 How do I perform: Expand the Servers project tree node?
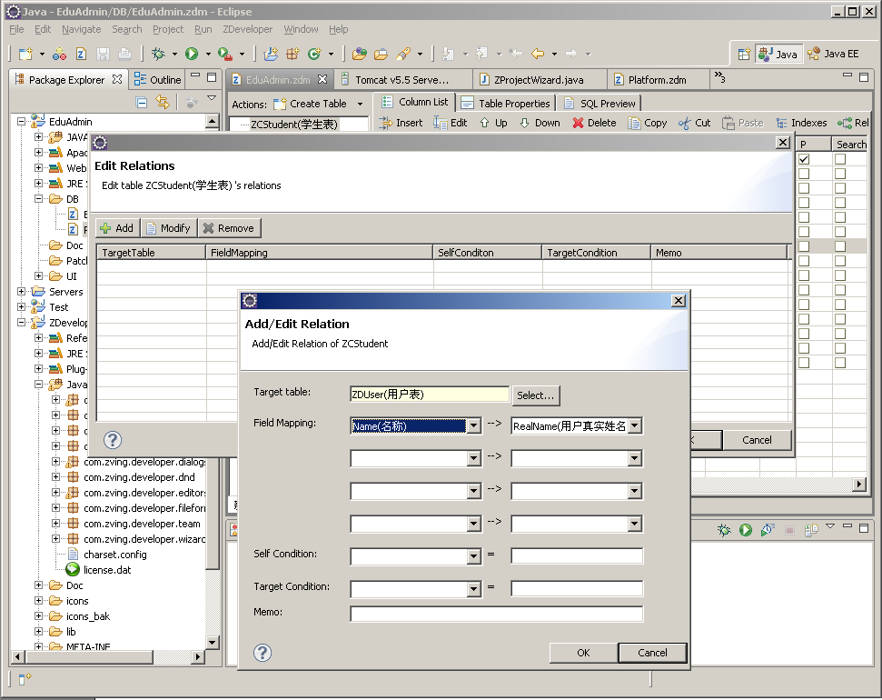22,292
